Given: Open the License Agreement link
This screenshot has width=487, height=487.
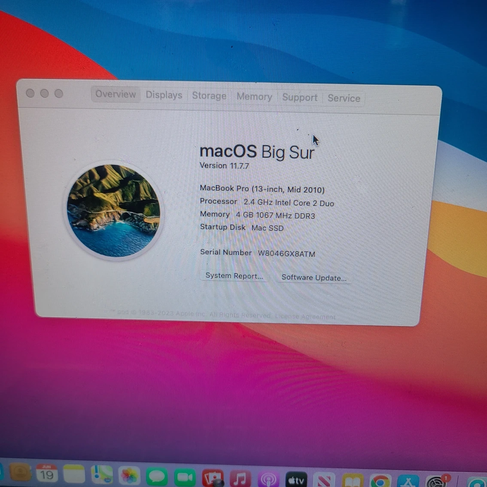Looking at the screenshot, I should (305, 317).
